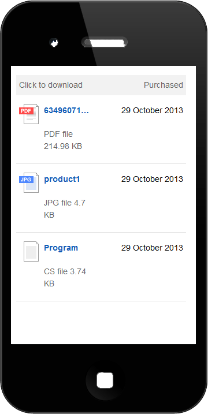Screen dimensions: 208x414
Task: Click the blank CS file icon
Action: tap(31, 251)
